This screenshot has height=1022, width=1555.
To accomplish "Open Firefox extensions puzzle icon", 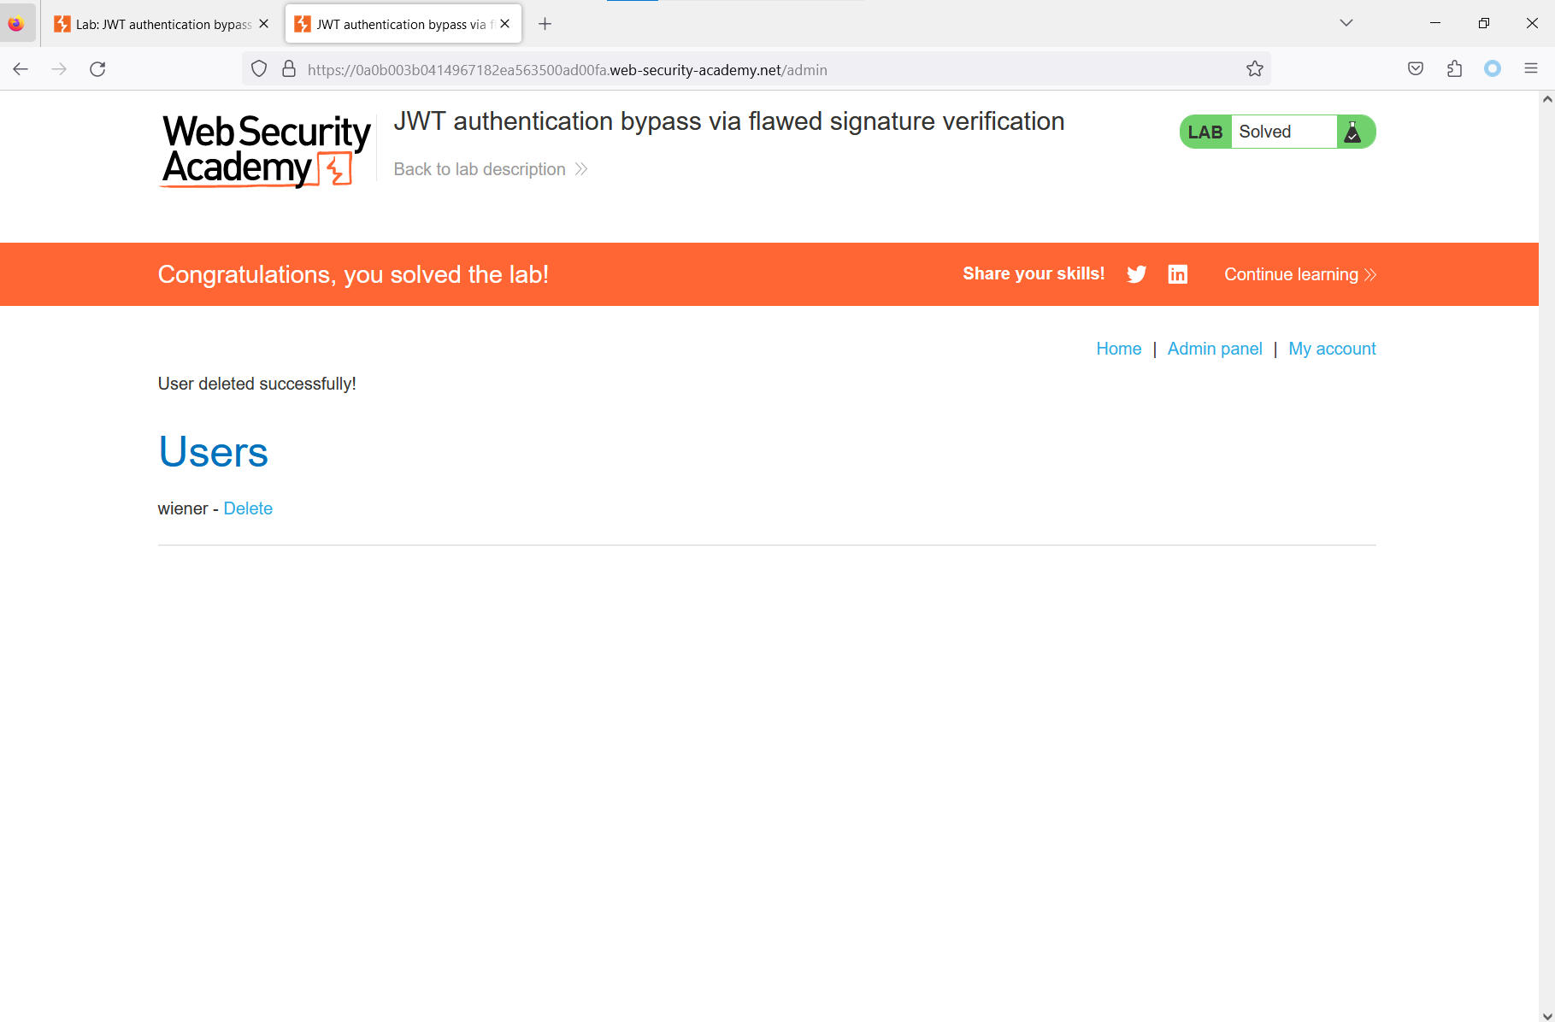I will pyautogui.click(x=1454, y=69).
